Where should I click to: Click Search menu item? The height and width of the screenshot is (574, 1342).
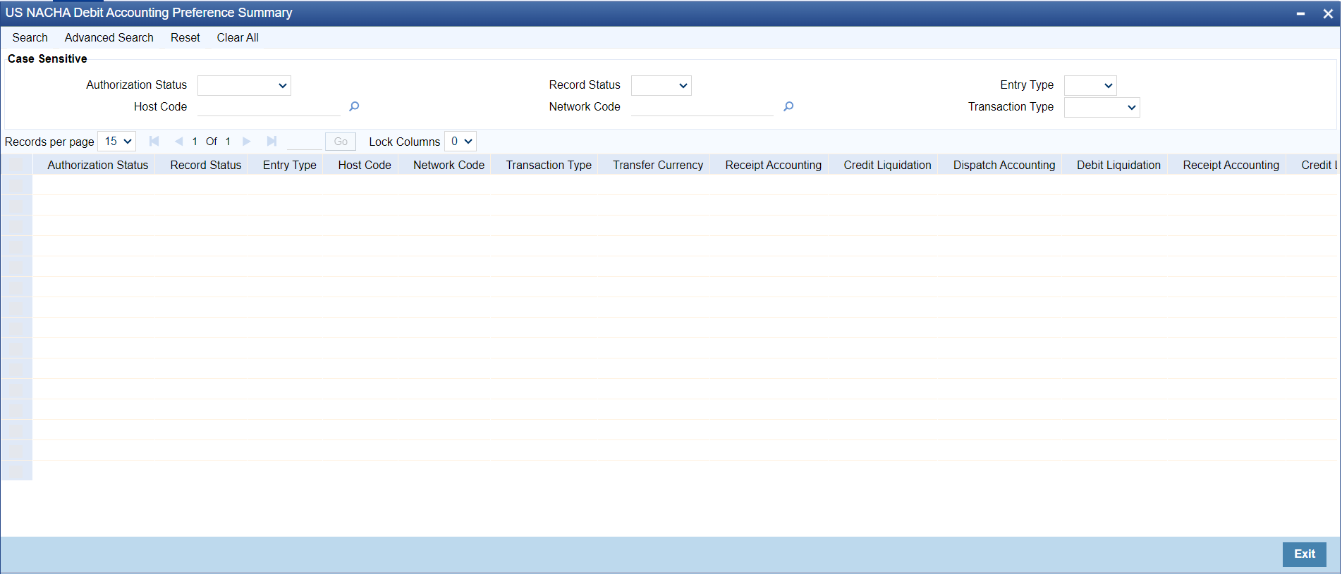(x=30, y=38)
